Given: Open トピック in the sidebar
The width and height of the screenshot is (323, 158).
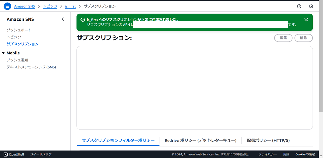Looking at the screenshot, I should [x=14, y=37].
